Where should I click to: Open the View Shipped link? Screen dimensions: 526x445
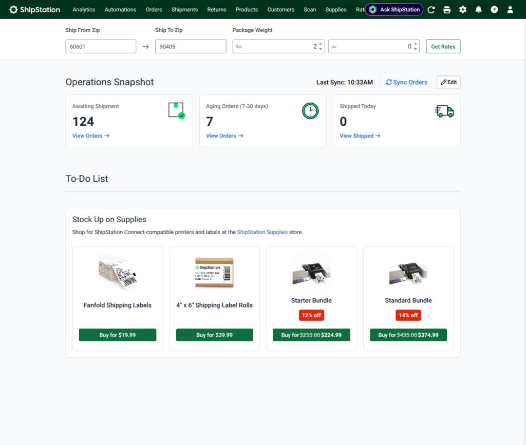click(x=360, y=136)
